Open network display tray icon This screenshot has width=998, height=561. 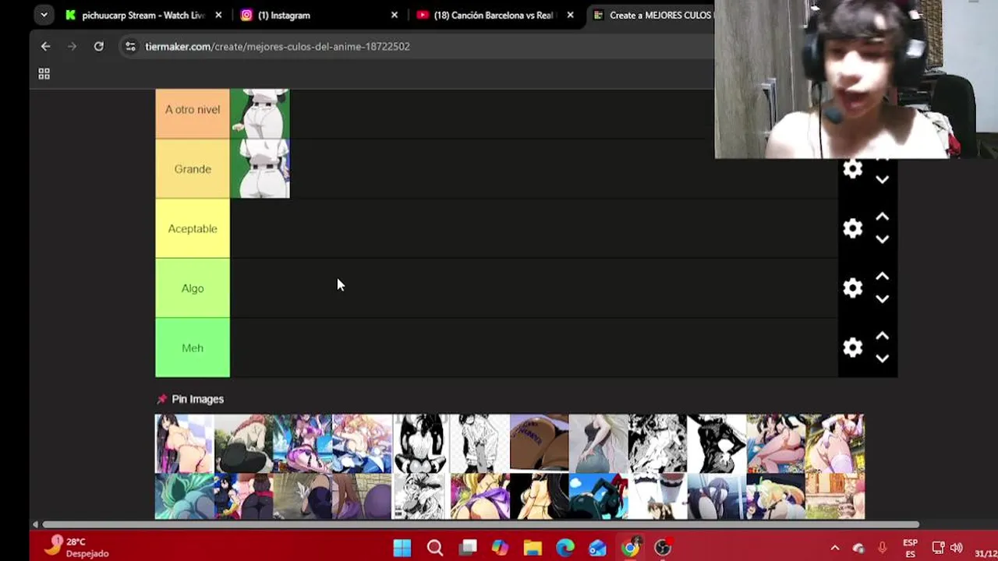pyautogui.click(x=938, y=548)
